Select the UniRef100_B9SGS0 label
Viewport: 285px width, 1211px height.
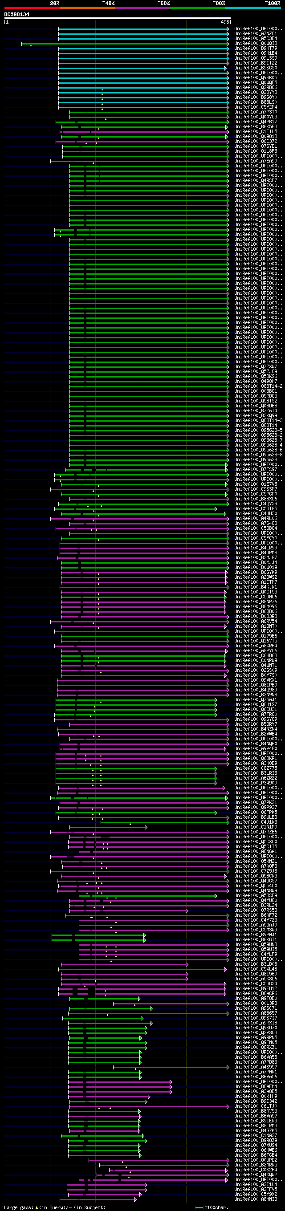click(x=256, y=68)
